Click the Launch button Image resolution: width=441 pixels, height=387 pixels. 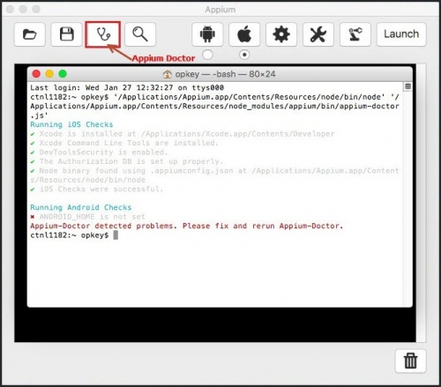click(x=401, y=34)
